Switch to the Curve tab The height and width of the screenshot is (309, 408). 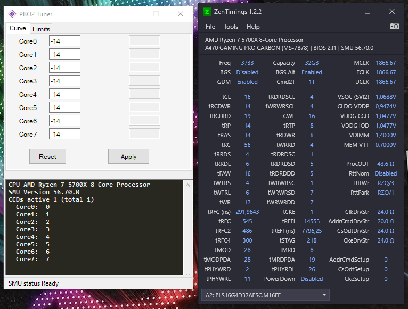tap(18, 28)
